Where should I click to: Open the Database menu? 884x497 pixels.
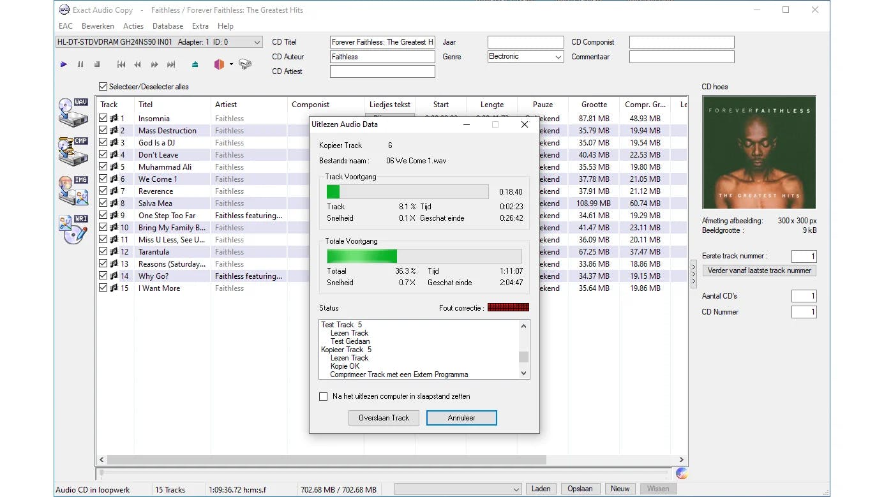pos(168,26)
